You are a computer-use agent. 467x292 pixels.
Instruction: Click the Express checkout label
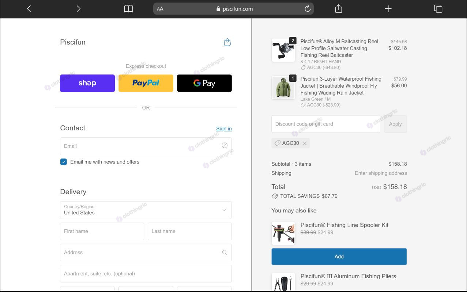[x=146, y=66]
